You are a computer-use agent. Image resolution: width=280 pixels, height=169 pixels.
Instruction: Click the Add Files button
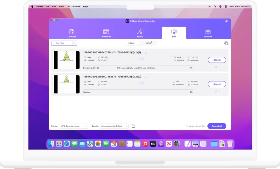tap(62, 43)
